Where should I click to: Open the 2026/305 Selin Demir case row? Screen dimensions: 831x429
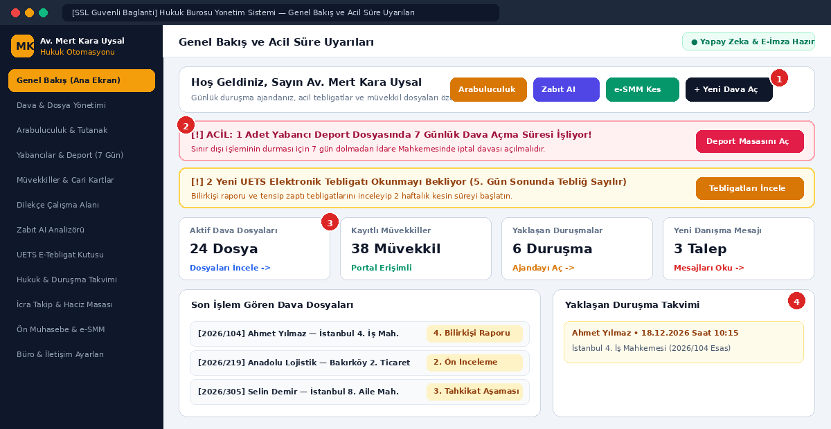tap(359, 392)
